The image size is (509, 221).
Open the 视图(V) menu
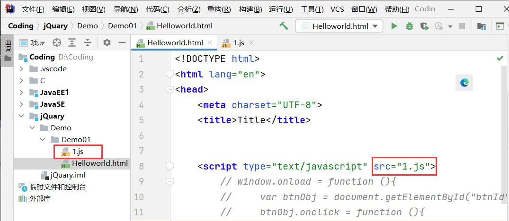(x=94, y=9)
